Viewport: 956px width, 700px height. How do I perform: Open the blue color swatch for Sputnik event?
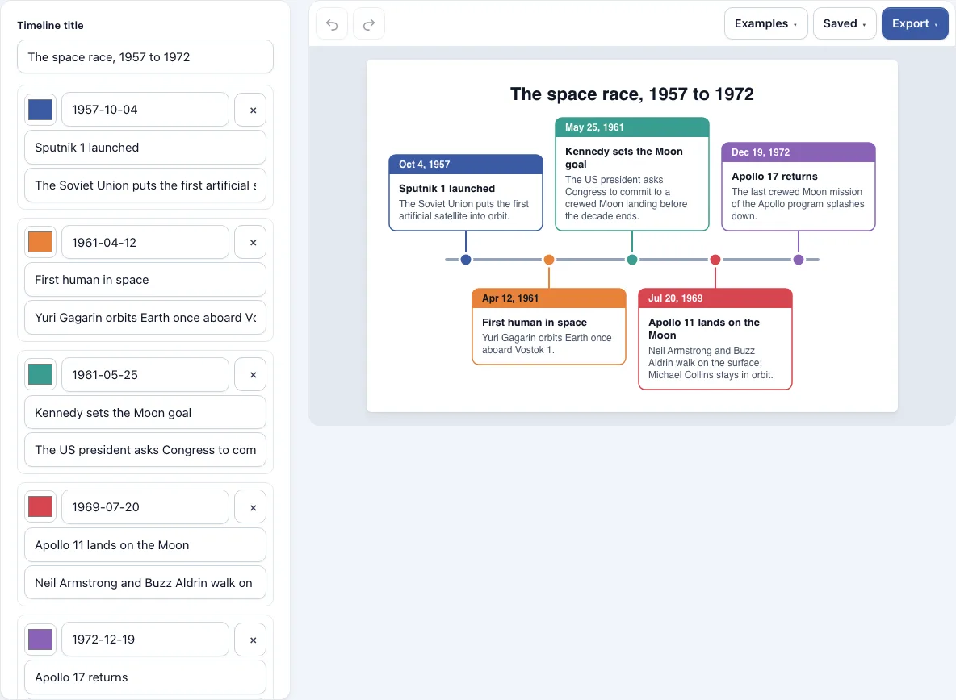pyautogui.click(x=40, y=110)
